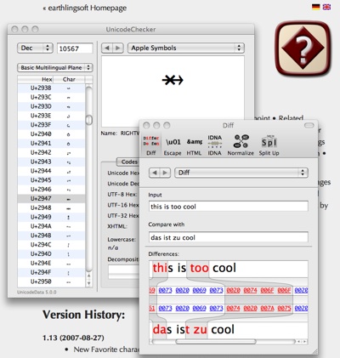340x358 pixels.
Task: Select row U+2945
Action: click(51, 180)
